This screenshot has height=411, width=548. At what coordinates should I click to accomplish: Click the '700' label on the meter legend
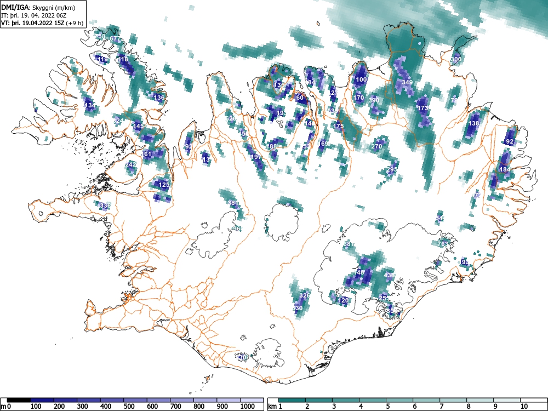click(x=175, y=407)
